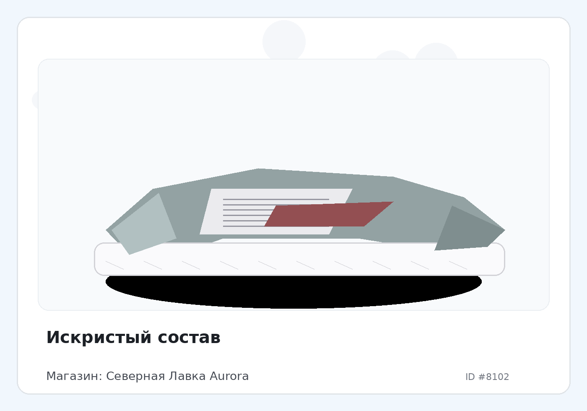The image size is (587, 411).
Task: Click the dark grey right fold of package
Action: click(470, 229)
